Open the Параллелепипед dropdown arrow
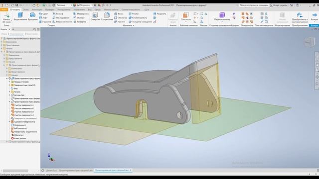319x179 pixels. pos(222,21)
